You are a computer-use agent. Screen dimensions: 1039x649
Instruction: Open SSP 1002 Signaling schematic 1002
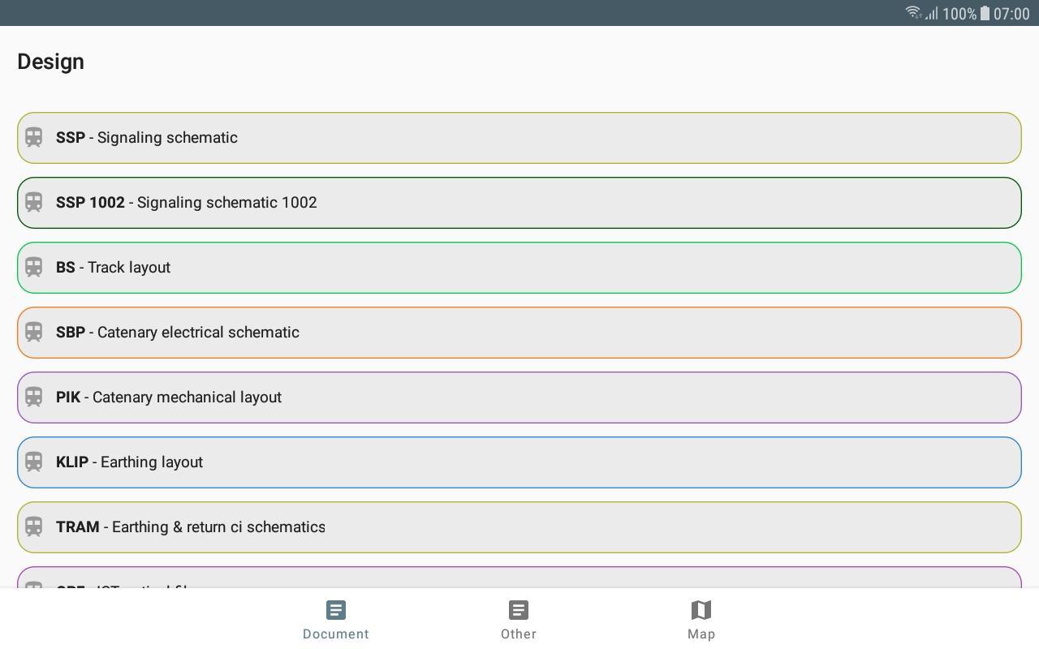[519, 203]
